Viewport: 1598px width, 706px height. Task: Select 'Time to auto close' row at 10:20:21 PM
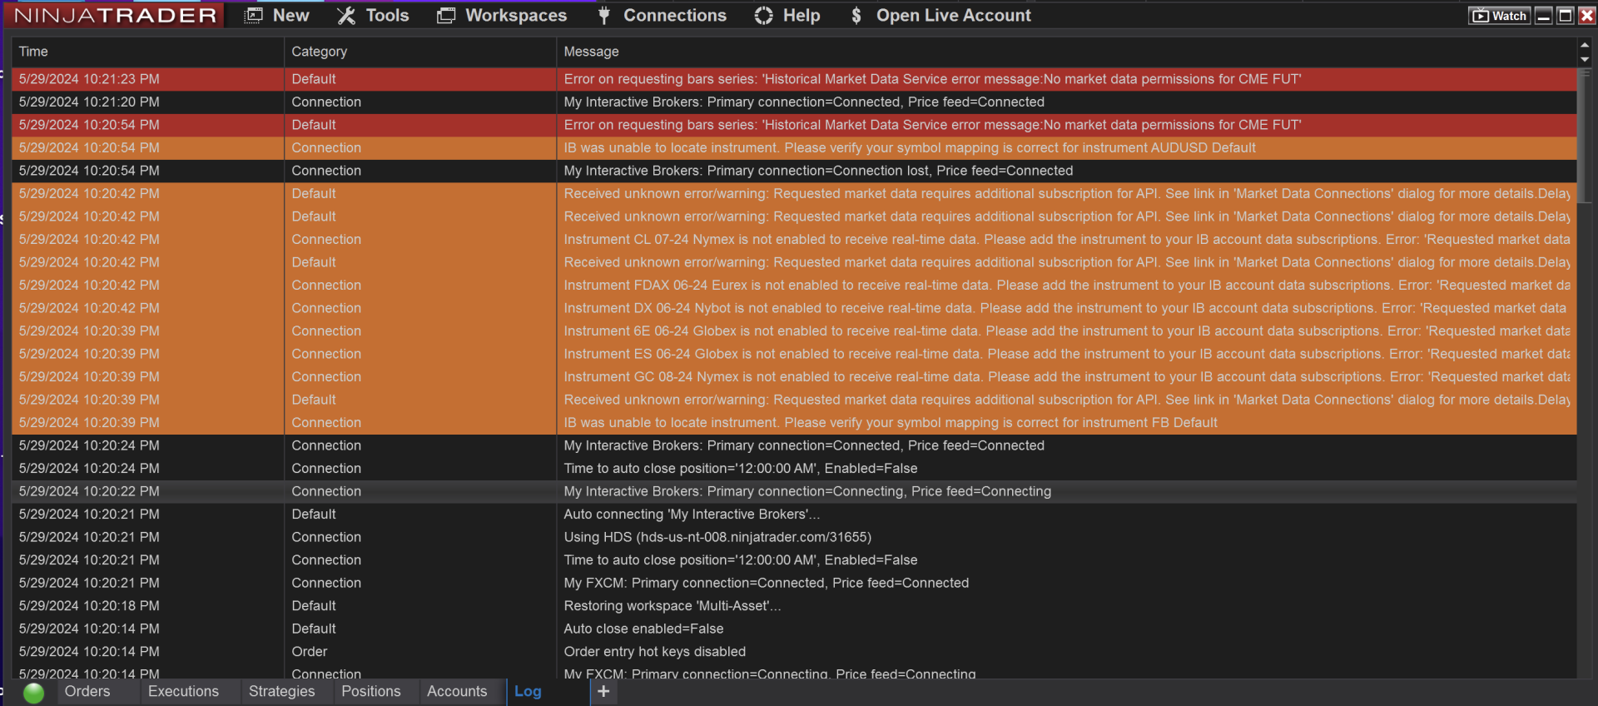(794, 560)
